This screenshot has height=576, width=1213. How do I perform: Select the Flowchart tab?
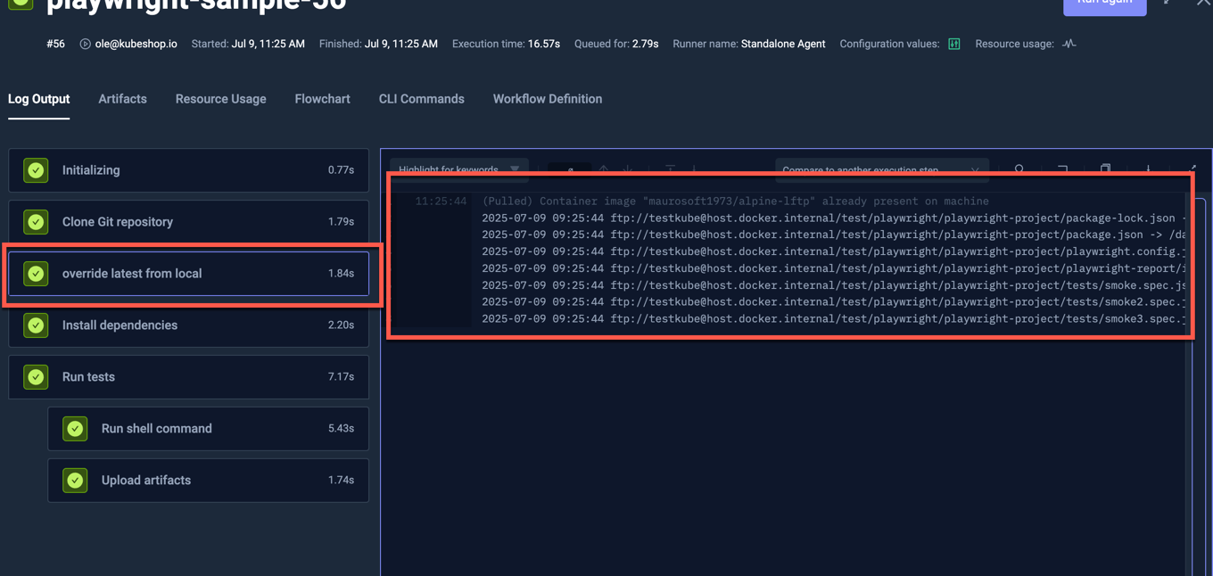322,99
